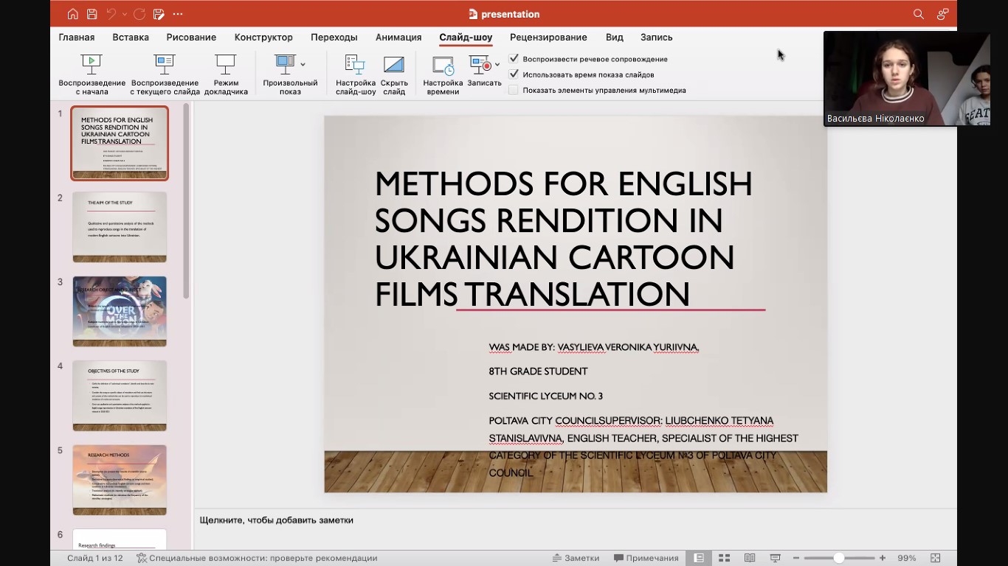Viewport: 1008px width, 566px height.
Task: Click the share people icon
Action: (x=942, y=14)
